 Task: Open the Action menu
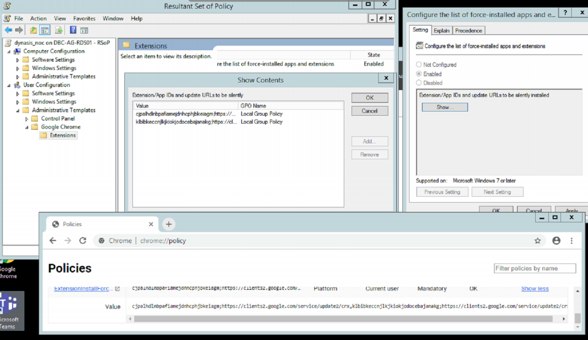[x=38, y=18]
